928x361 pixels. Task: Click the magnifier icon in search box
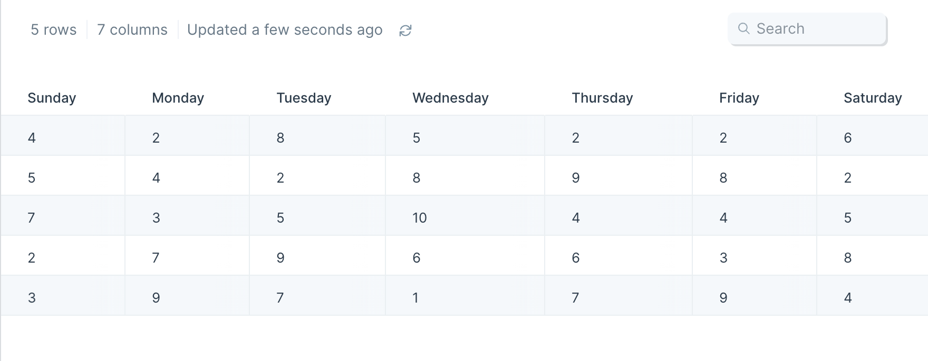(x=743, y=28)
